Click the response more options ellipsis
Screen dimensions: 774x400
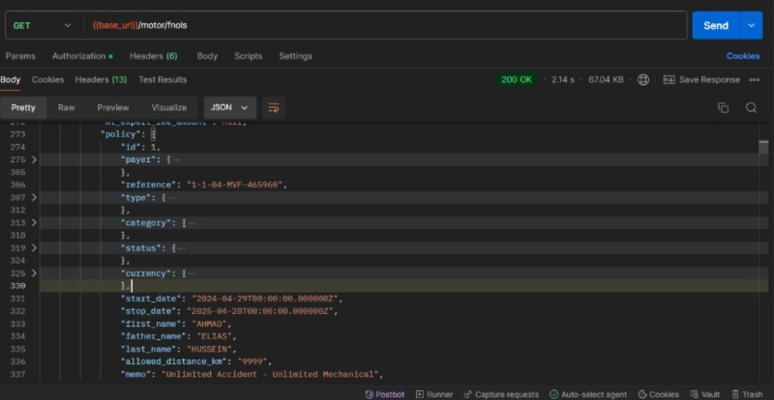coord(755,79)
